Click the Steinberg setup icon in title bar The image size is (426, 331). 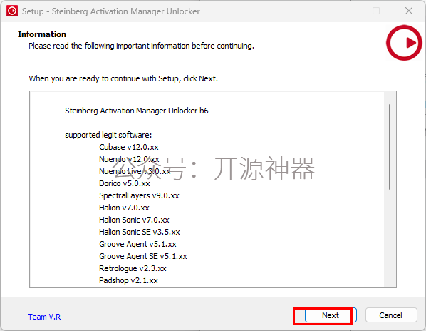point(12,11)
